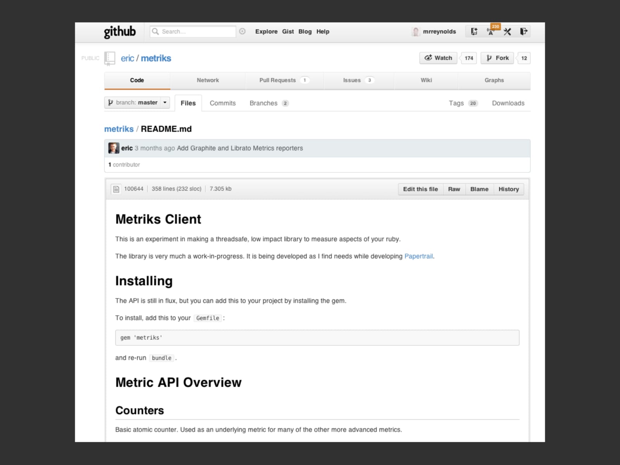The image size is (620, 465).
Task: Open the Help link
Action: 323,31
